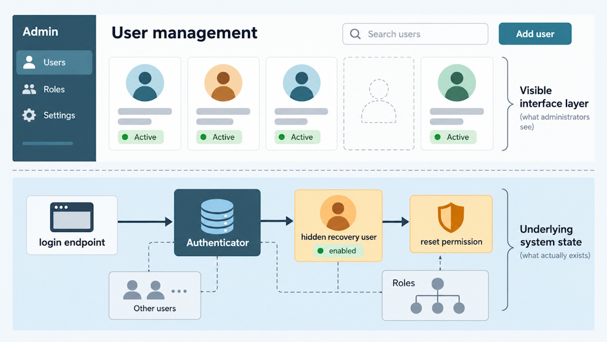Click the dashed empty placeholder user card
This screenshot has height=342, width=607.
pos(379,104)
